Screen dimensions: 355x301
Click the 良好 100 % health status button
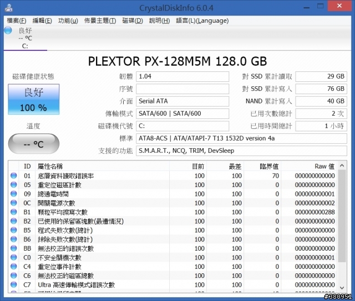pyautogui.click(x=34, y=100)
